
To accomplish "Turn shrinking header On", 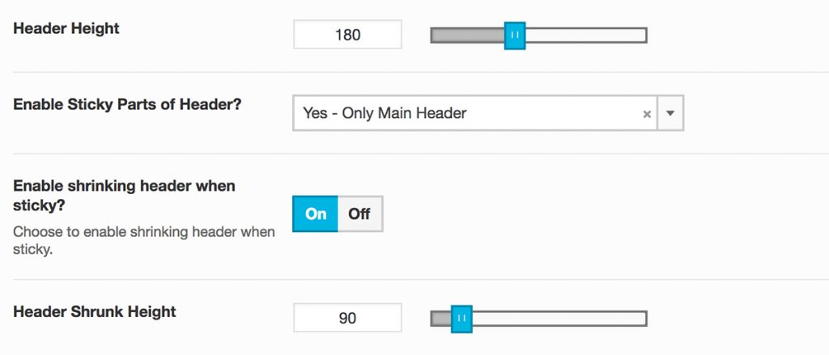I will click(x=316, y=213).
